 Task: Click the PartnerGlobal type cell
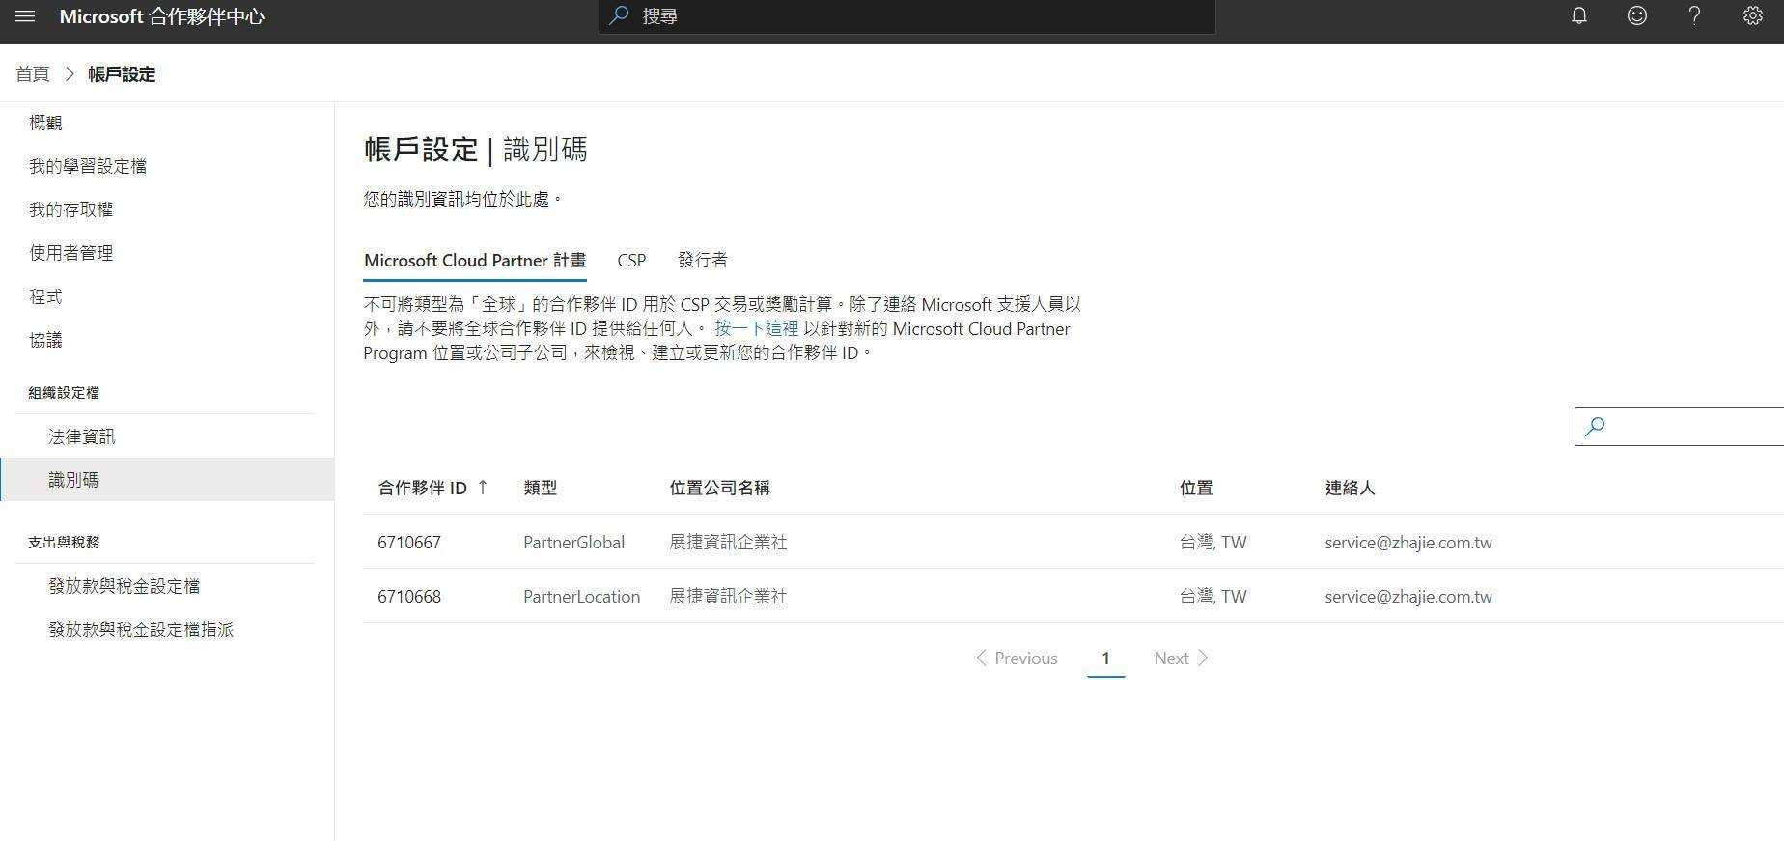tap(573, 542)
